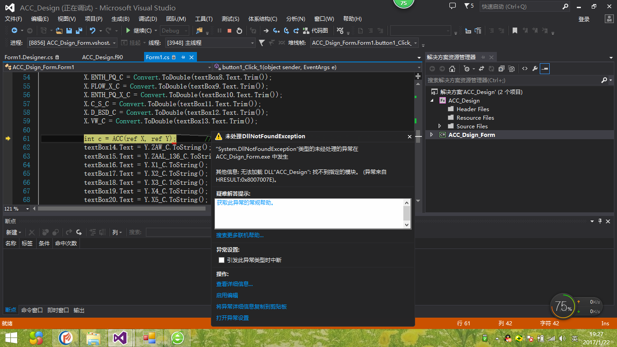Tick the break on this exception type checkbox

221,260
